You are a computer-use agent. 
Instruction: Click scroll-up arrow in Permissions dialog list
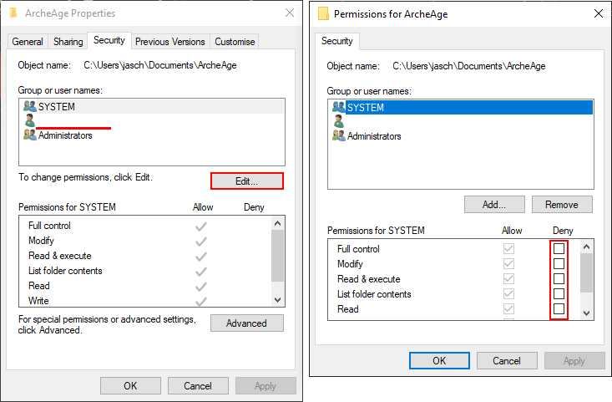(586, 247)
